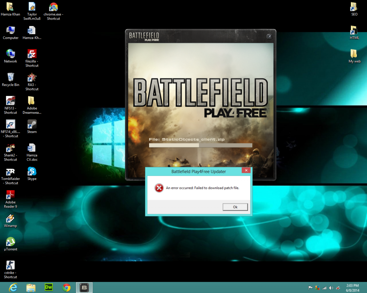Open the Action Center flag tray icon
The height and width of the screenshot is (293, 367).
click(x=310, y=288)
